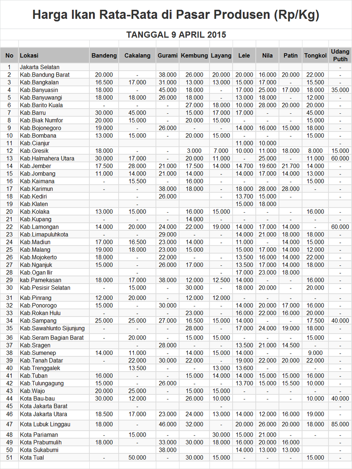The height and width of the screenshot is (469, 352).
Task: Select Layang price 12.500 in kab.Pamekasan row
Action: click(x=221, y=281)
